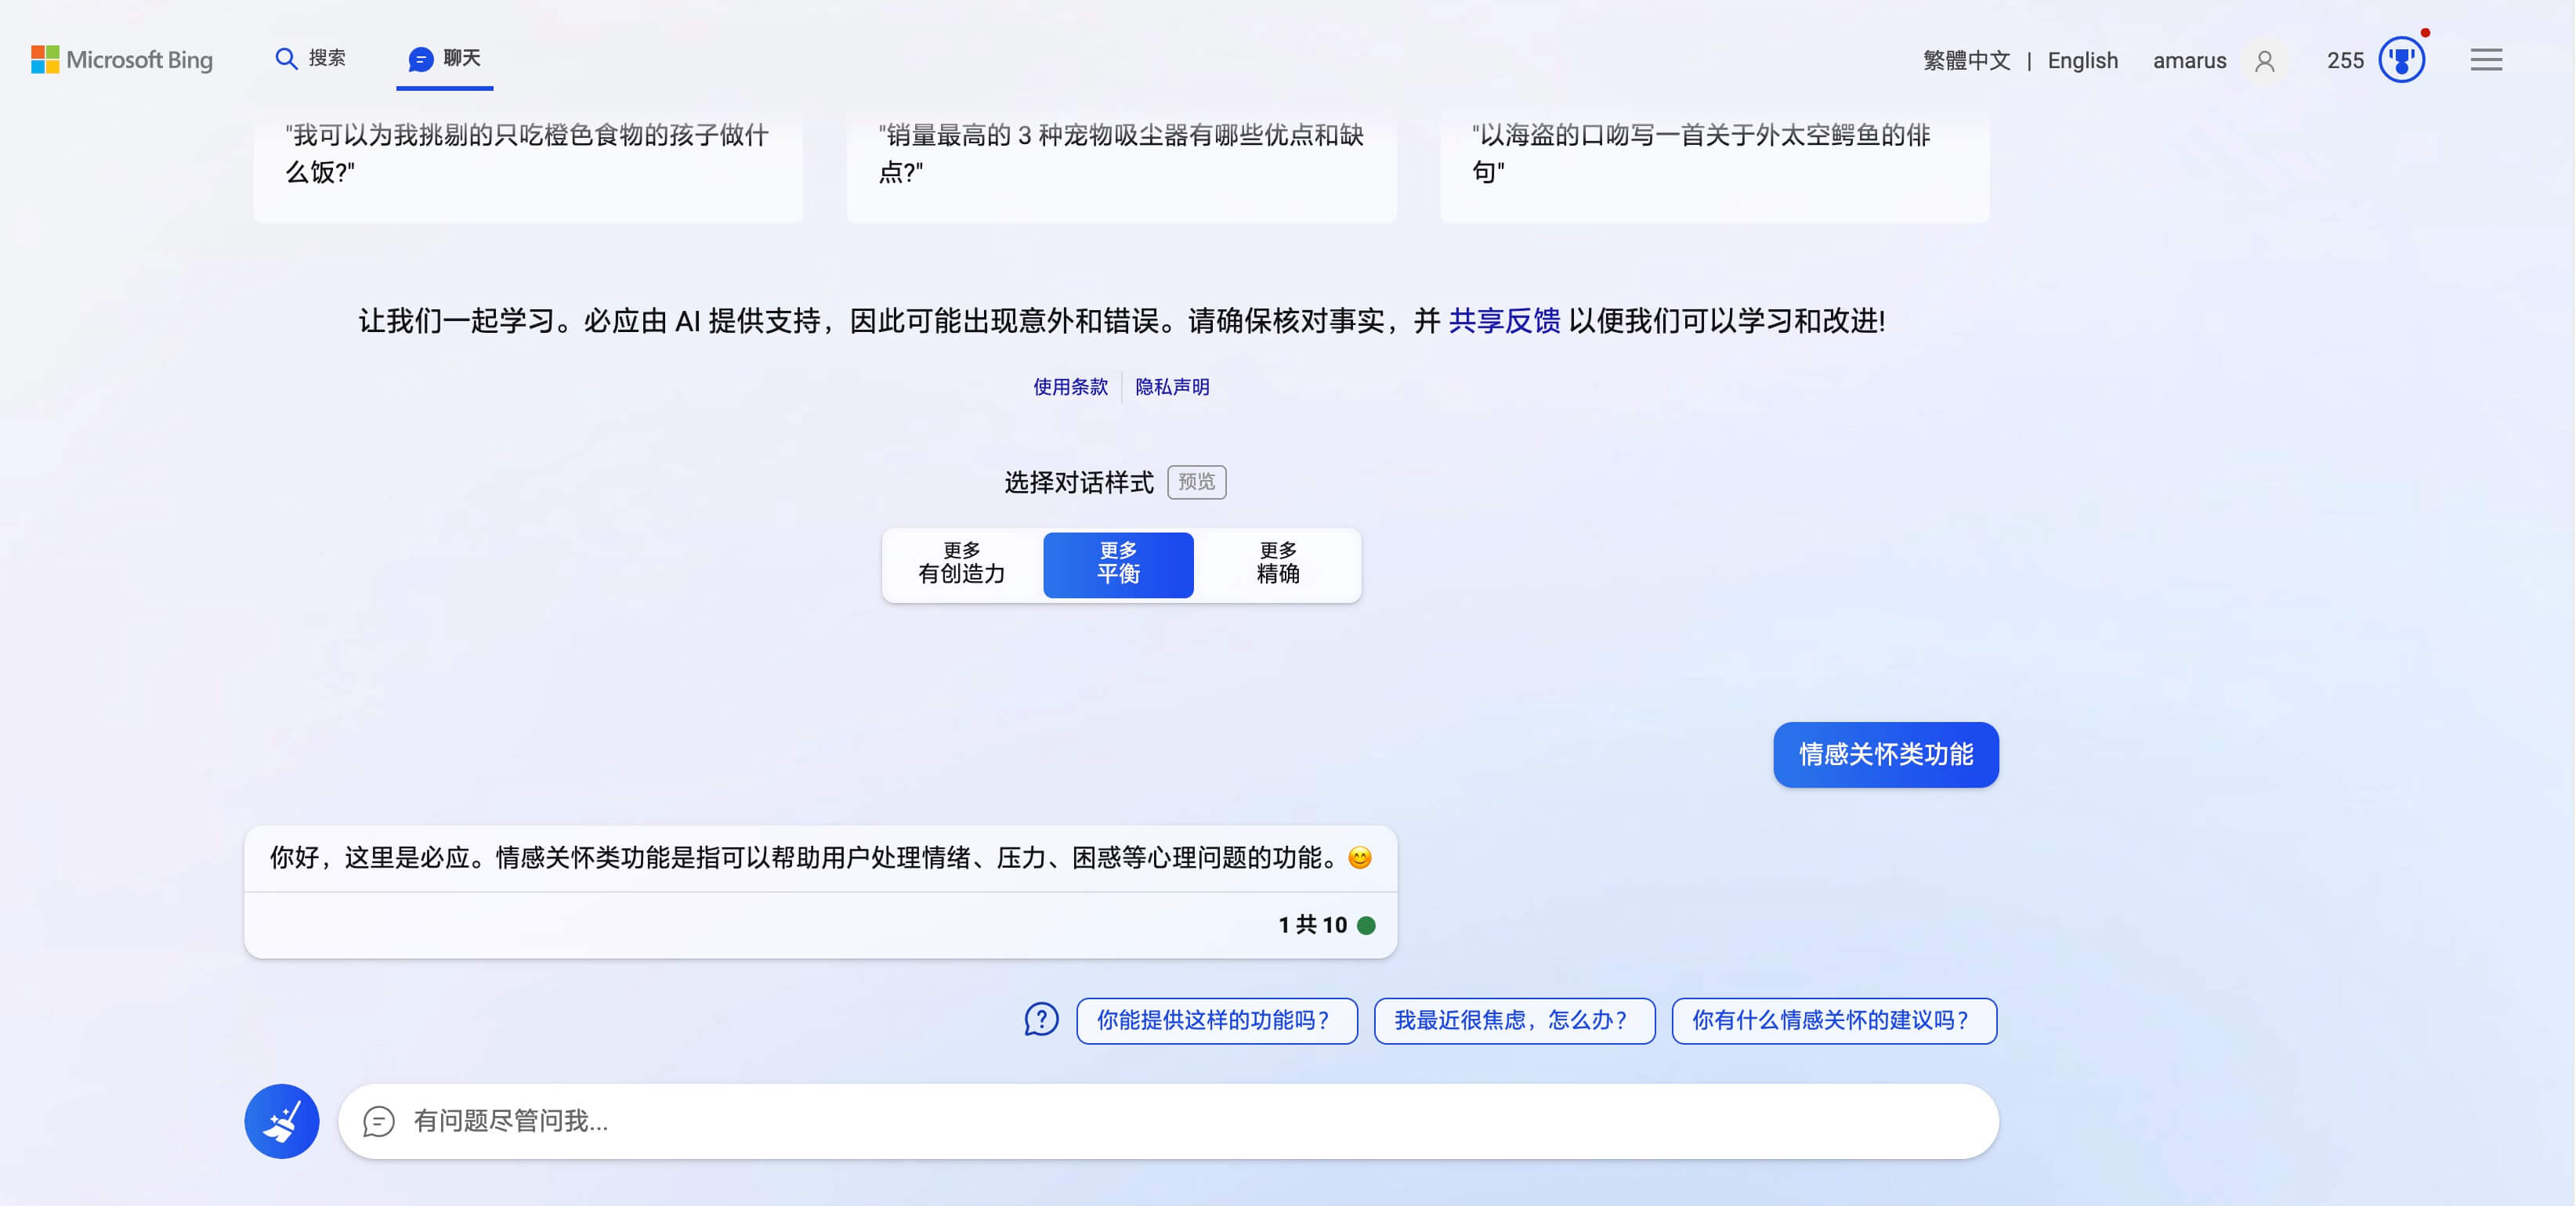This screenshot has height=1206, width=2576.
Task: Click the search magnifier icon
Action: [286, 59]
